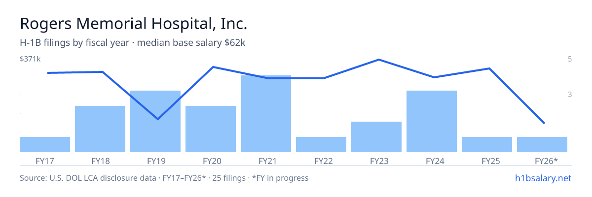Click the Rogers Memorial Hospital title
This screenshot has height=197, width=592.
coord(133,24)
